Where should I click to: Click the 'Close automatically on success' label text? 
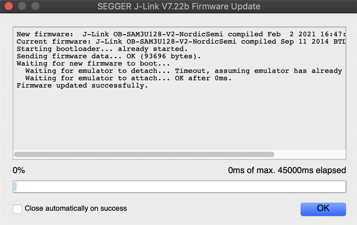point(75,208)
